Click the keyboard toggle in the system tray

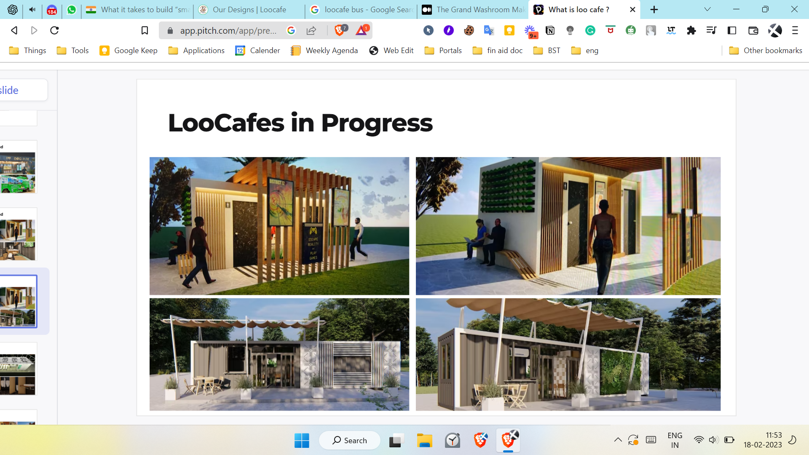pos(651,440)
